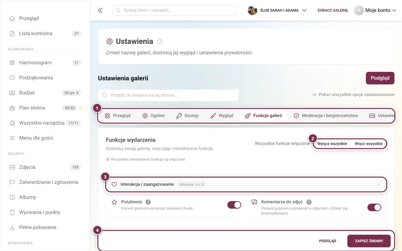The width and height of the screenshot is (402, 251).
Task: Click the Lista kontrolna checklist icon
Action: click(12, 33)
